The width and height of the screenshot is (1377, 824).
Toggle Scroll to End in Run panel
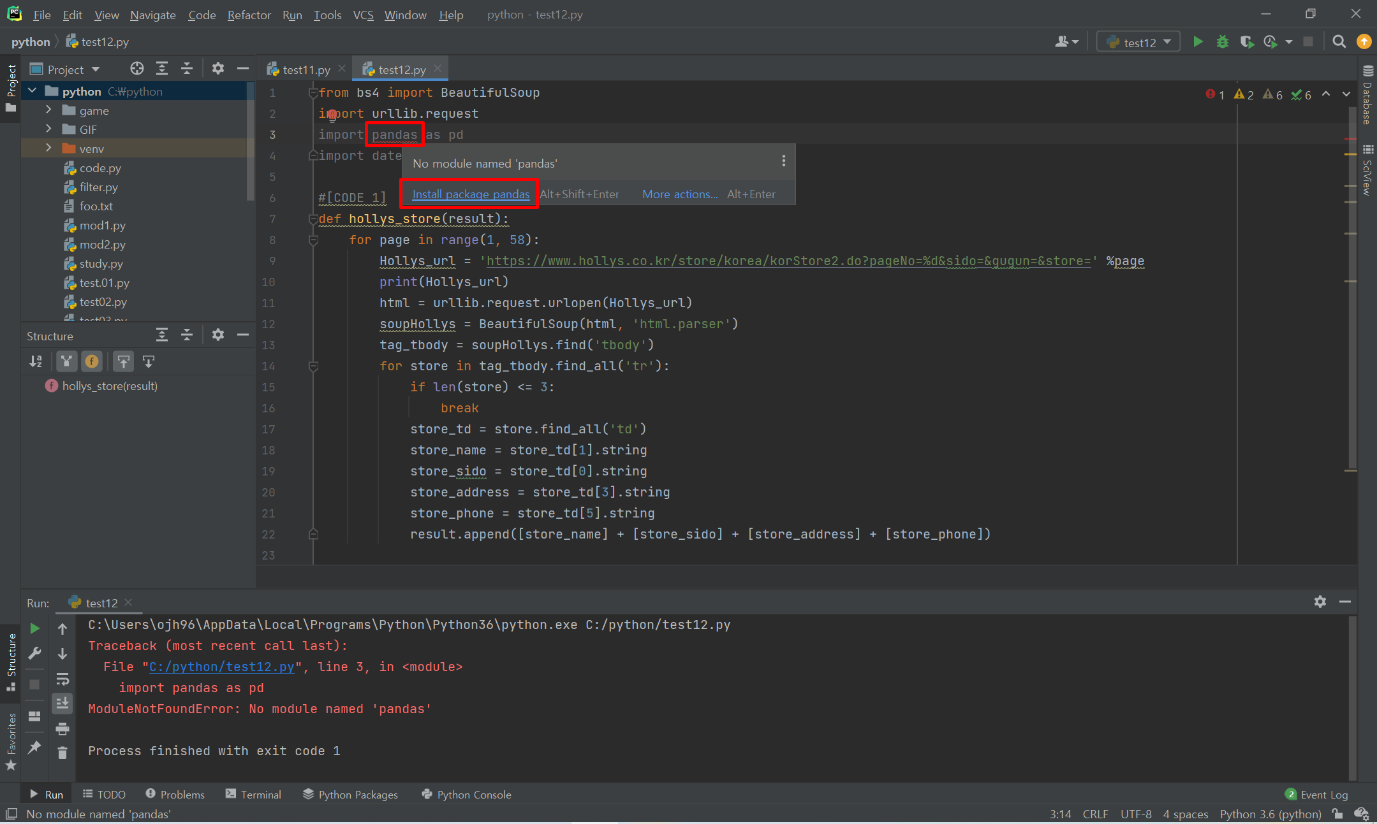63,704
